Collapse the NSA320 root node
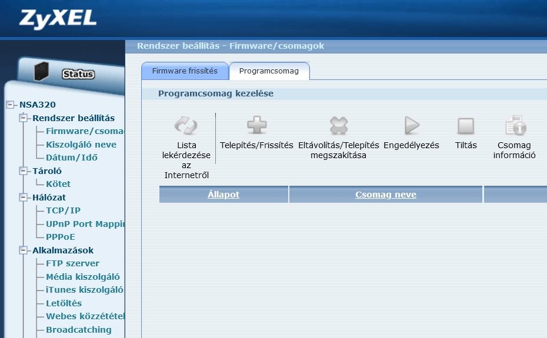This screenshot has width=547, height=338. point(11,105)
